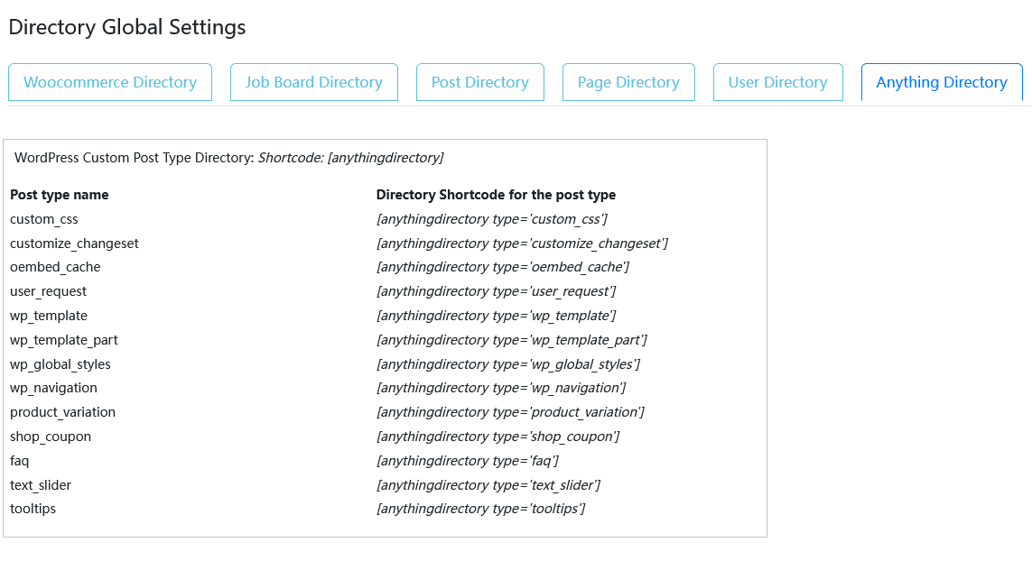Switch to the Page Directory tab
The height and width of the screenshot is (561, 1032).
628,82
